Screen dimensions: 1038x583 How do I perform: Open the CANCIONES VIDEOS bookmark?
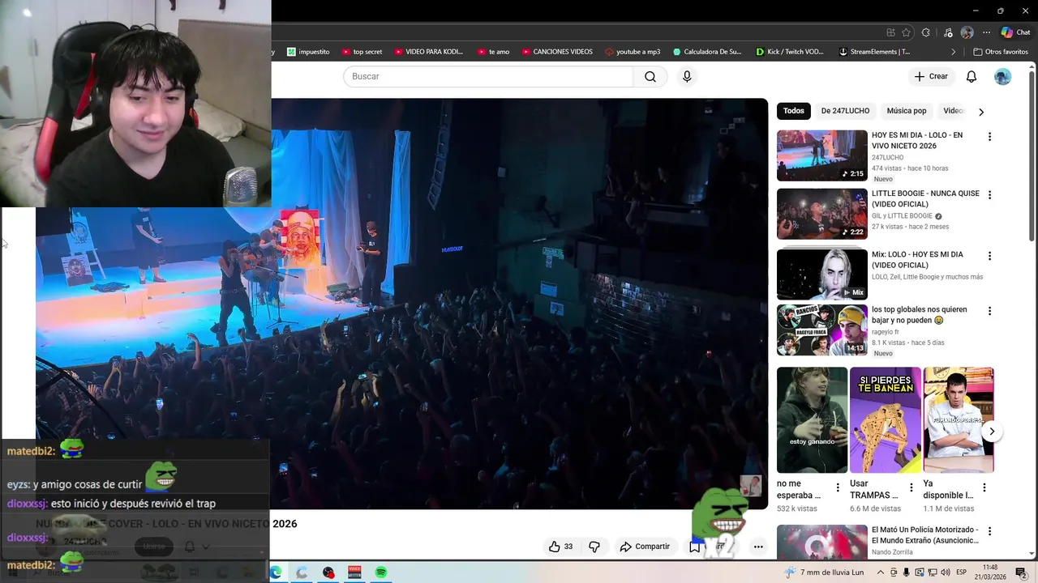coord(557,52)
